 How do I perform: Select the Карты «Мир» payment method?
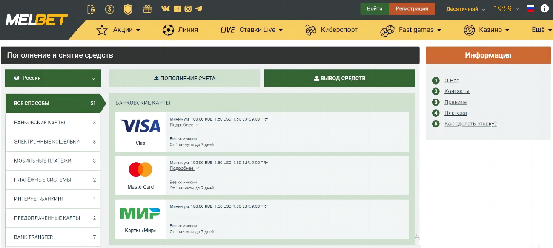pos(140,219)
